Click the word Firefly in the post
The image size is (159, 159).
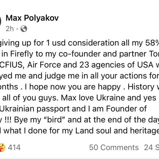[22, 54]
